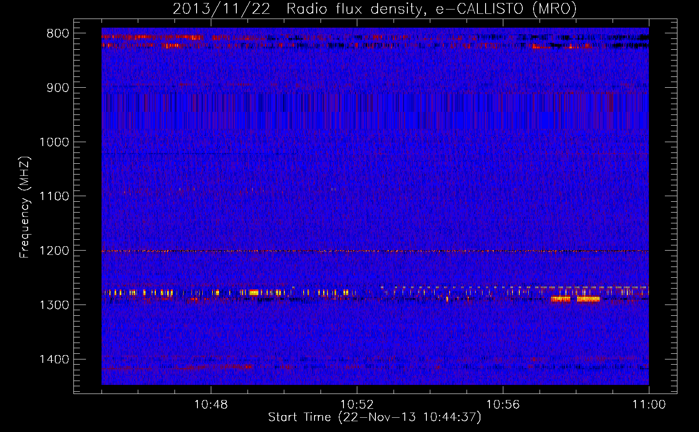The width and height of the screenshot is (699, 432).
Task: Click the 10:48 time axis label
Action: click(x=211, y=405)
